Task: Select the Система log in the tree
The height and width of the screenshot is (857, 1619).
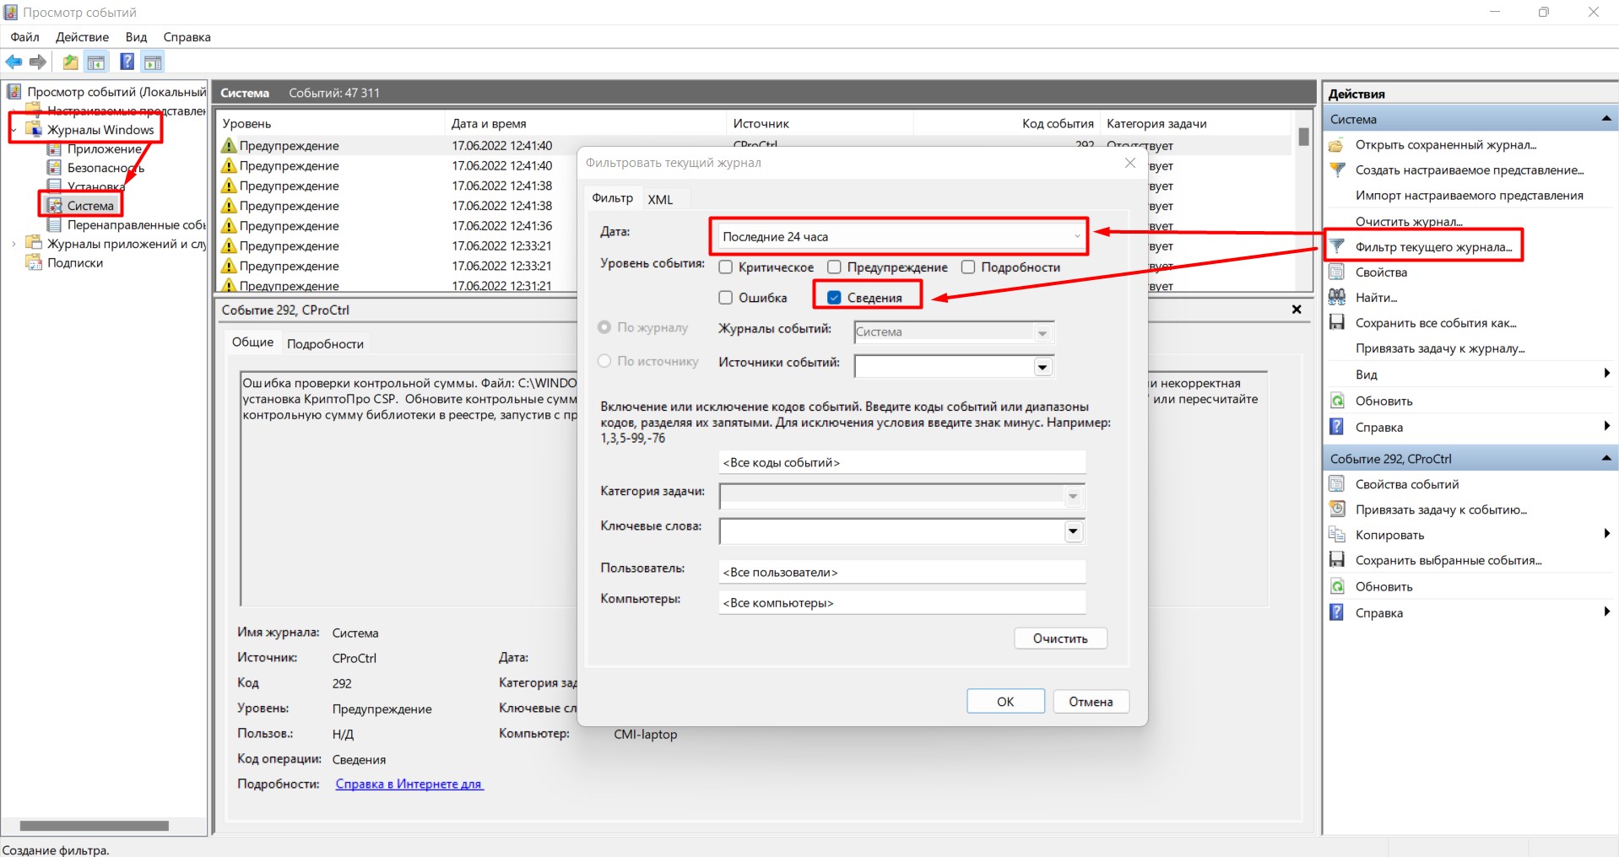Action: 90,205
